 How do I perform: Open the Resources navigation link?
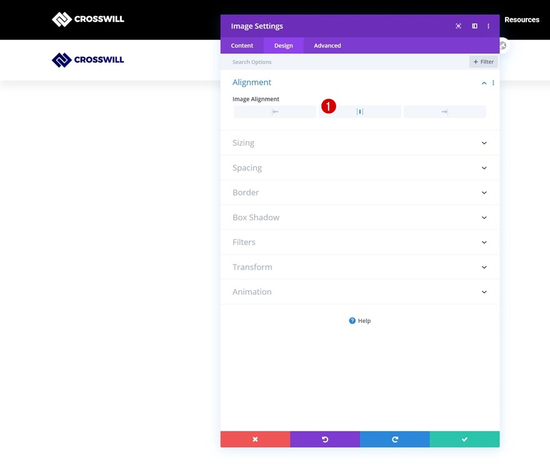522,19
